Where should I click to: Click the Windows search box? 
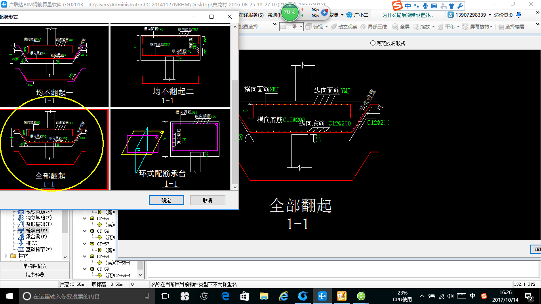86,296
